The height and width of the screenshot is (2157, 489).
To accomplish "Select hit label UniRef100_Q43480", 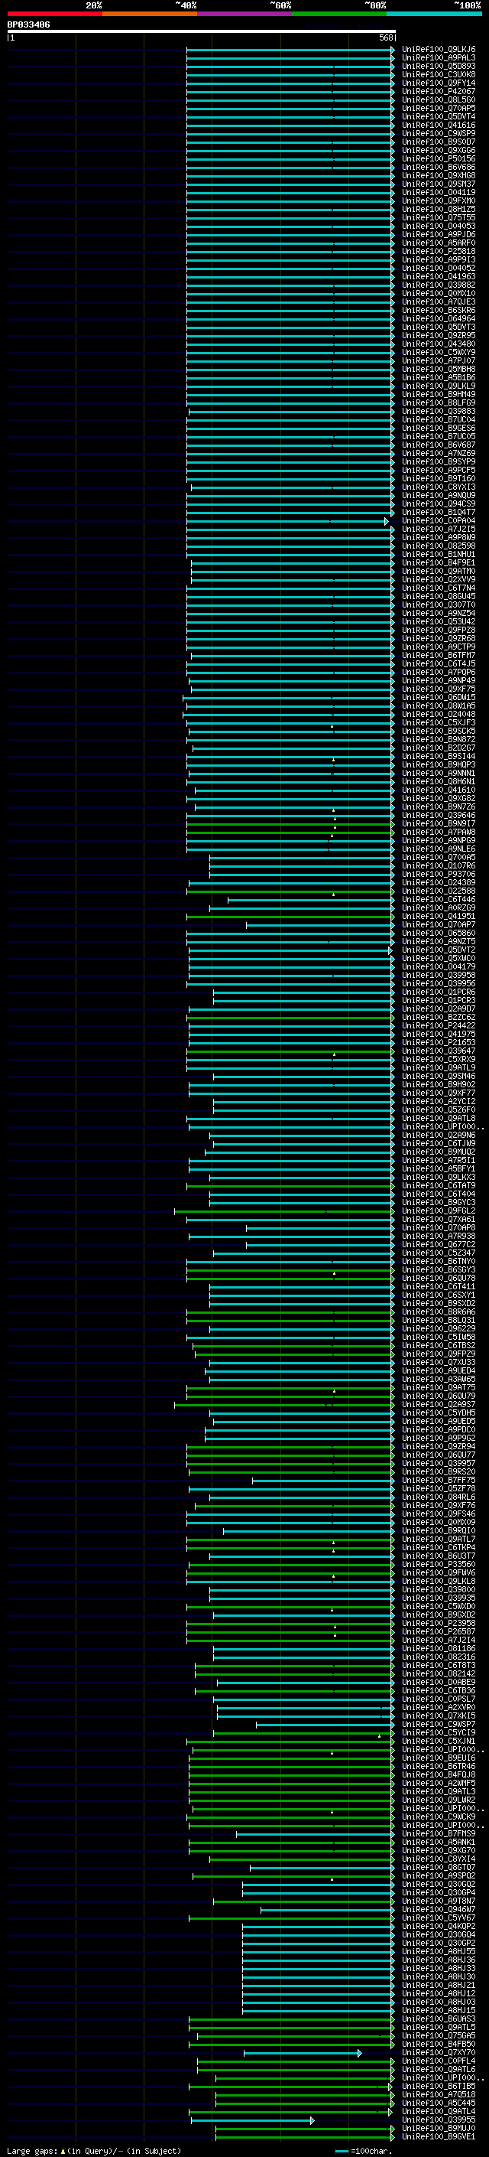I will [x=438, y=344].
